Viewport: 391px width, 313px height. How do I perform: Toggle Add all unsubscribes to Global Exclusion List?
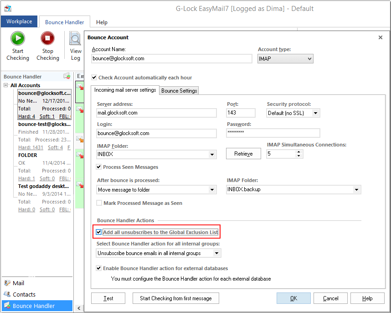(x=99, y=232)
